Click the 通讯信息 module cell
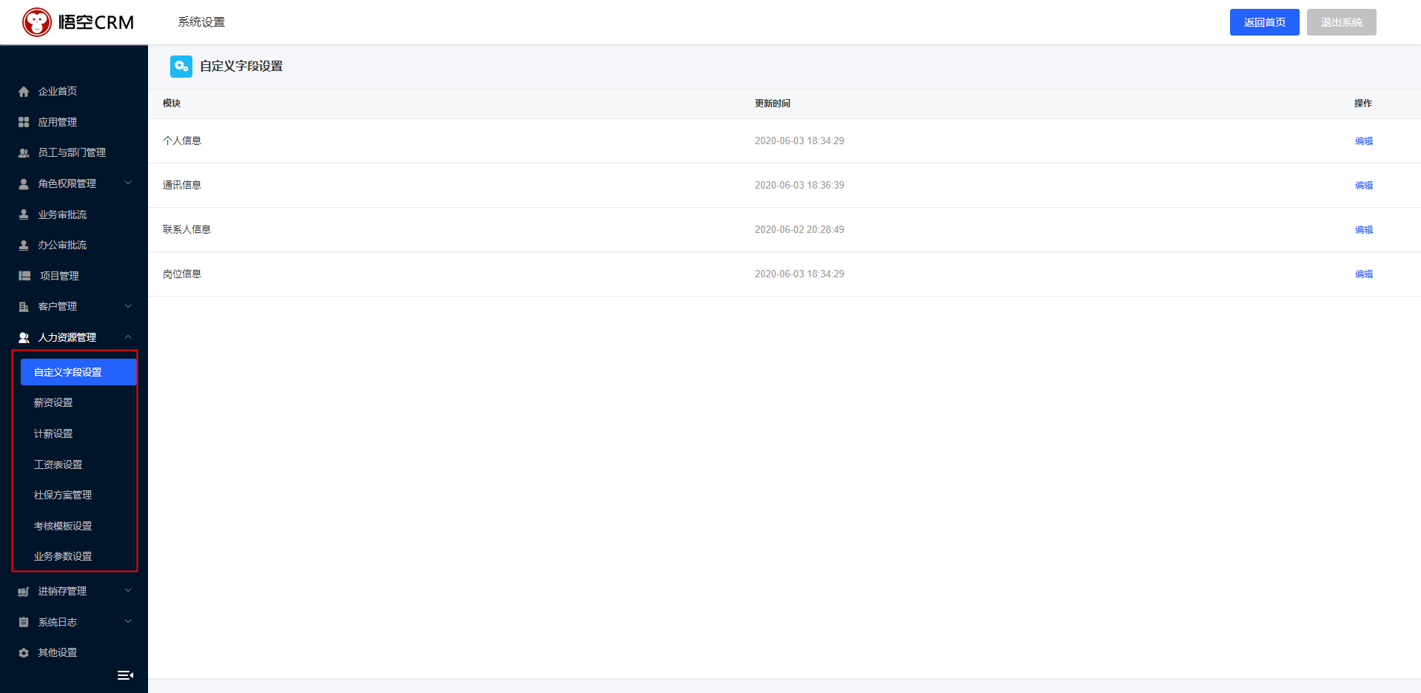The image size is (1421, 693). (x=182, y=185)
